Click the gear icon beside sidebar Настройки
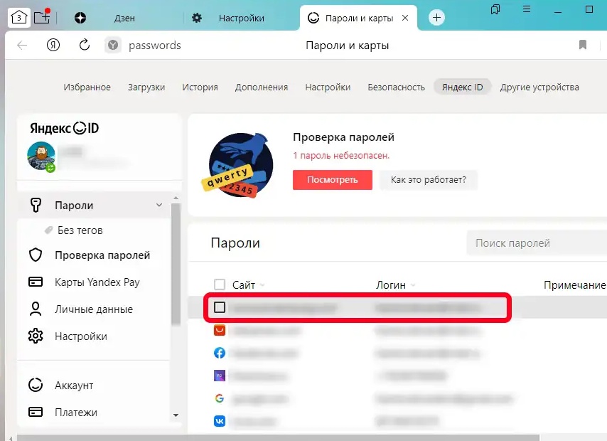This screenshot has width=607, height=441. tap(36, 336)
